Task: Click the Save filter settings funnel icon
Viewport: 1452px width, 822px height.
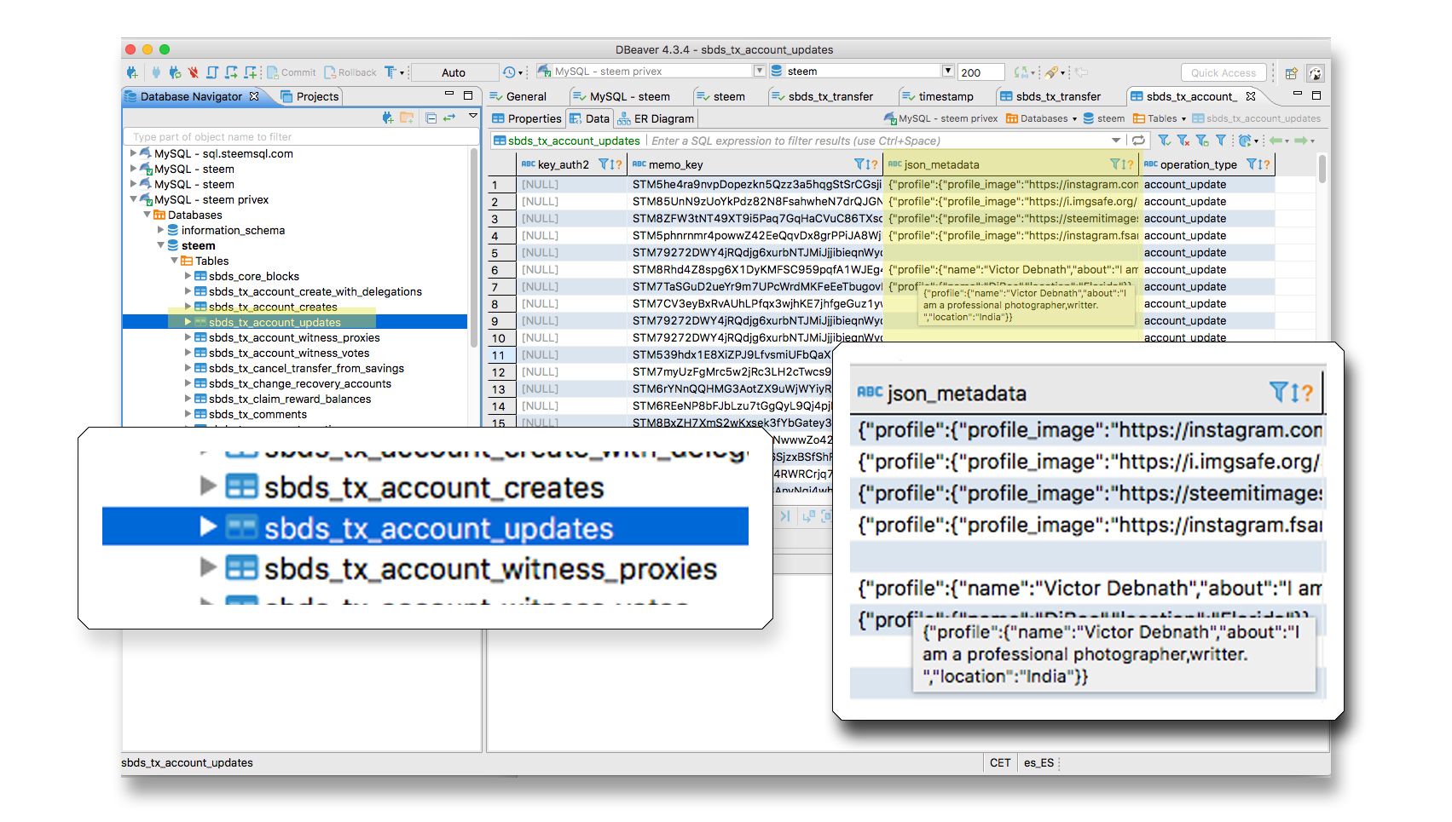Action: tap(1202, 140)
